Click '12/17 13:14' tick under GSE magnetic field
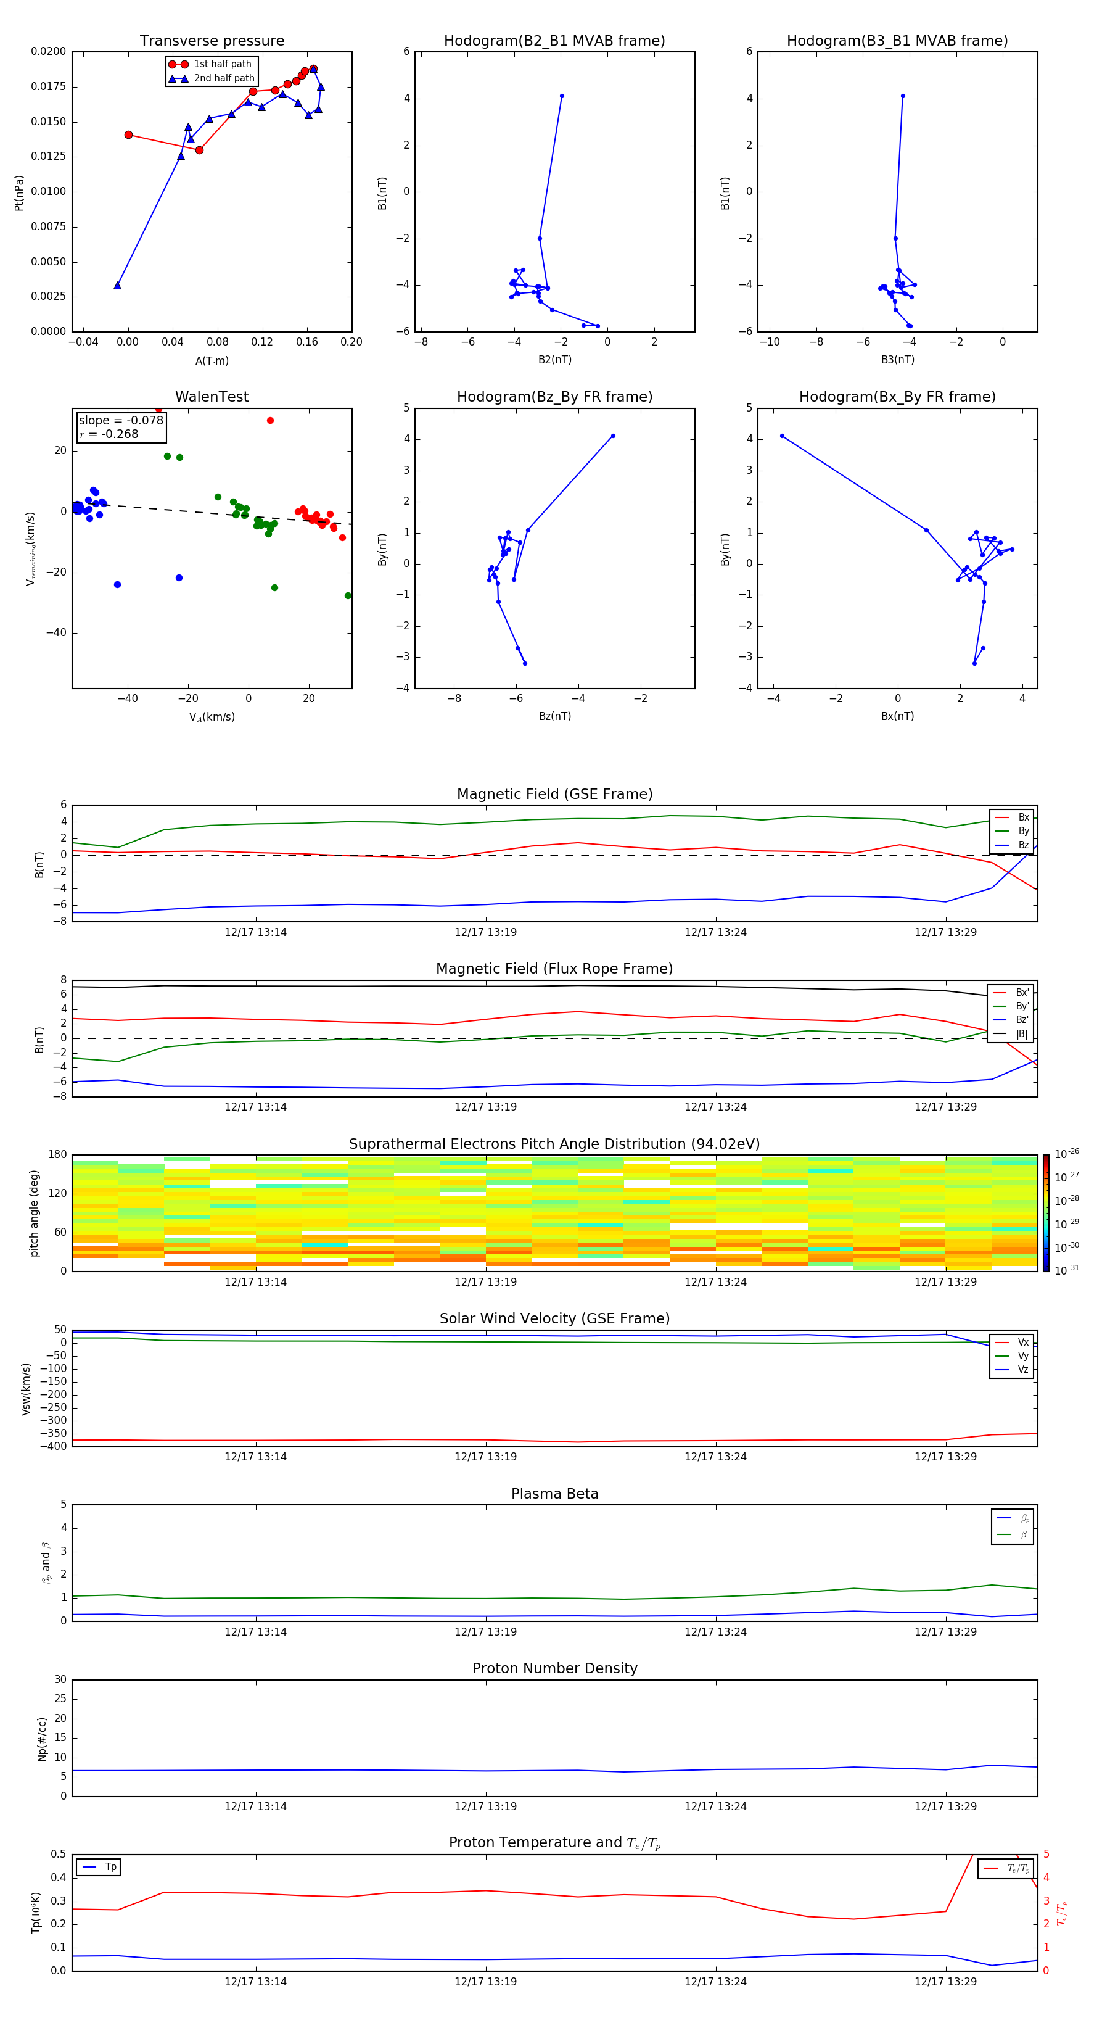Viewport: 1110px width, 2036px height. pyautogui.click(x=255, y=933)
